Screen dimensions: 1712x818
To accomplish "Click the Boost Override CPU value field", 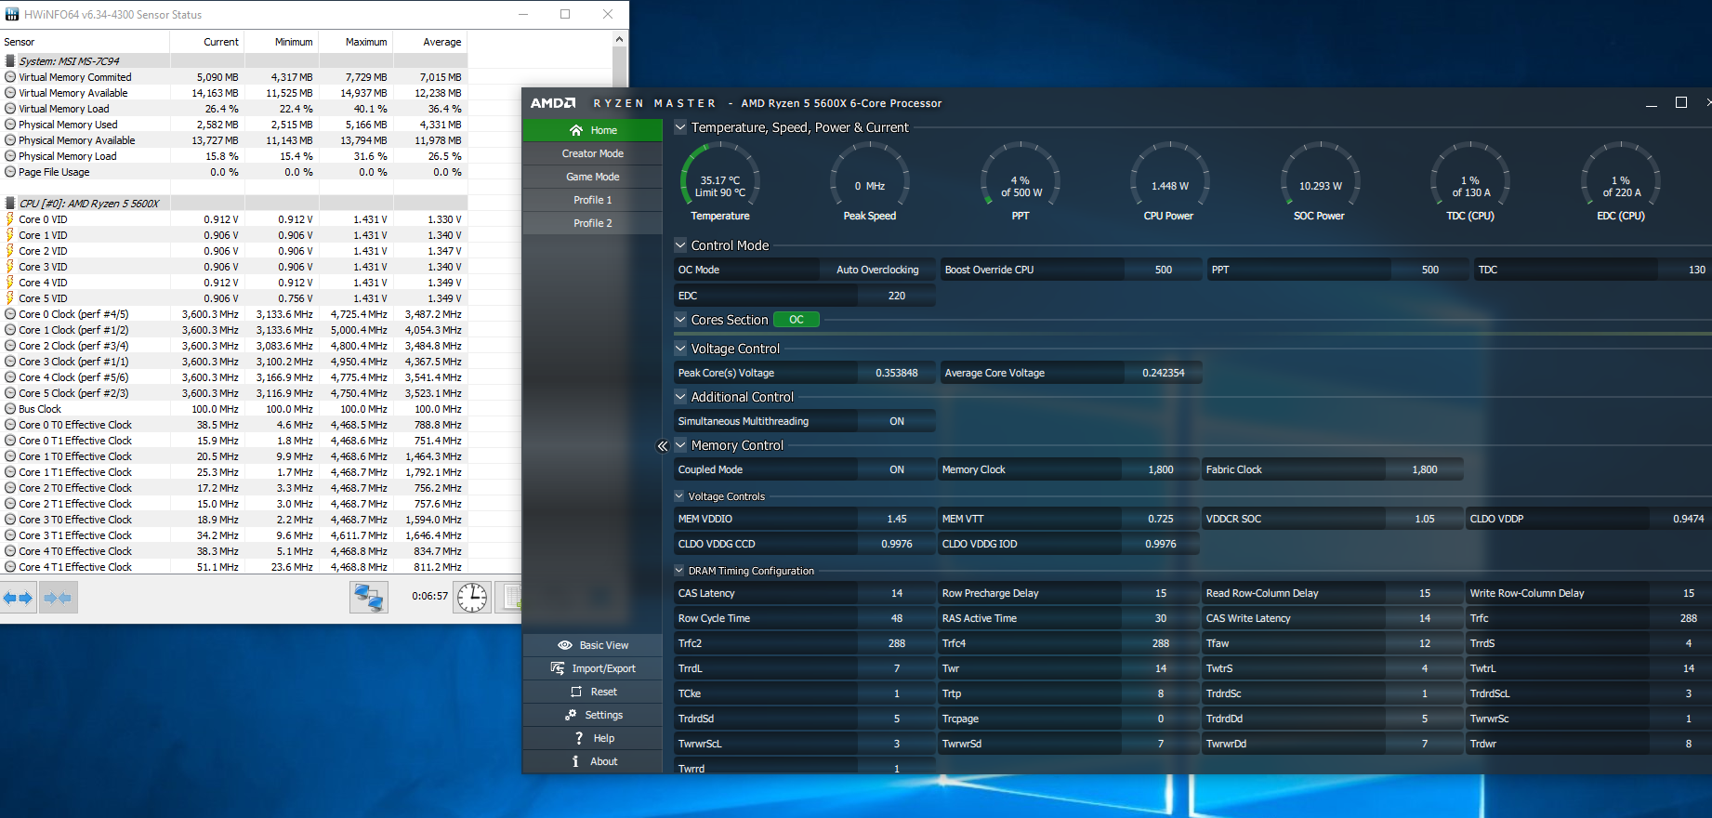I will point(1164,270).
